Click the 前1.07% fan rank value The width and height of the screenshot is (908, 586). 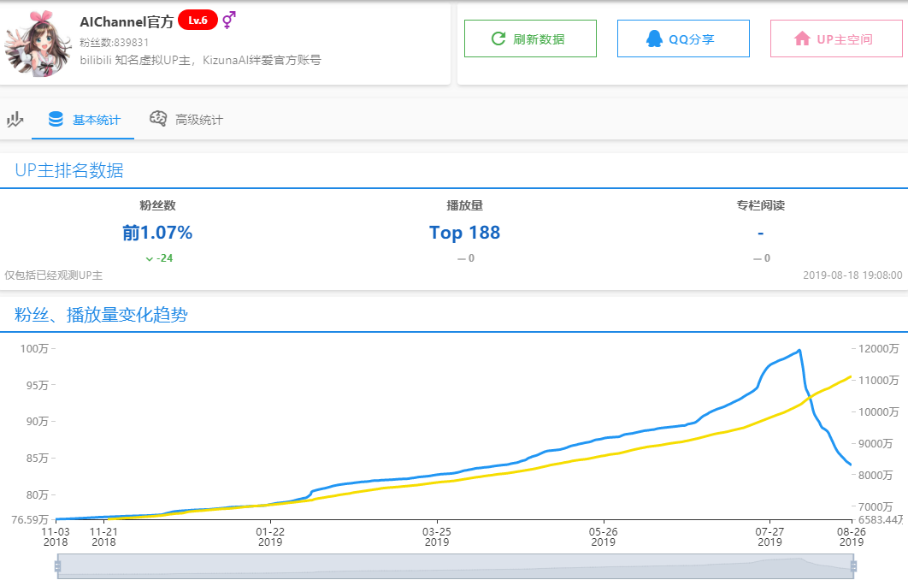(157, 233)
